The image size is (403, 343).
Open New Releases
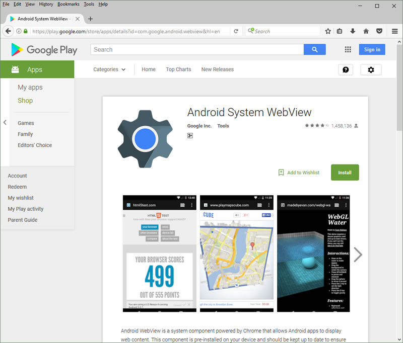click(x=218, y=69)
